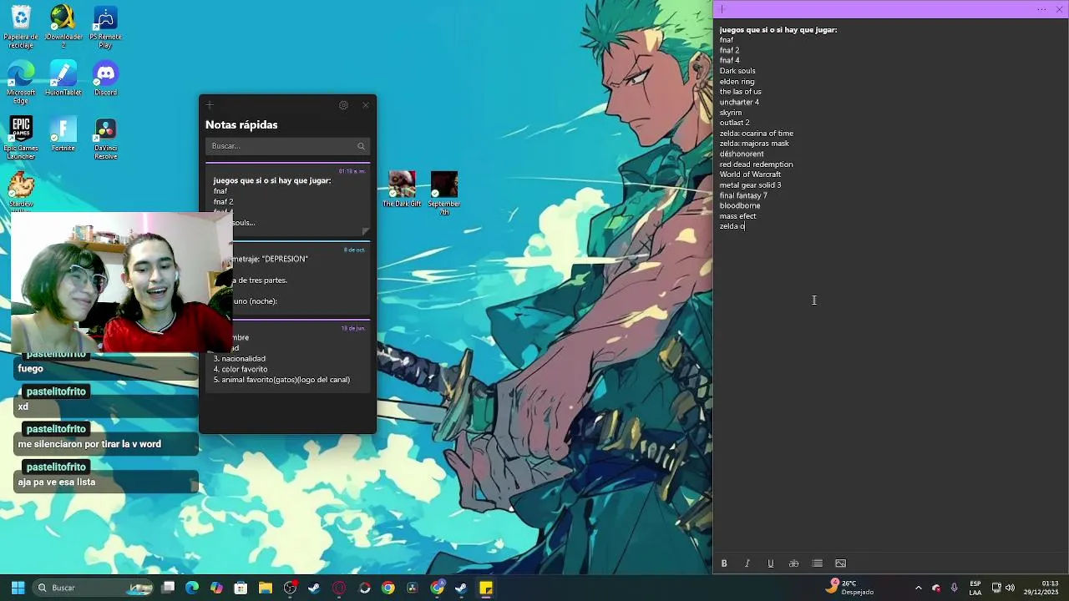
Task: Open Copilot from the taskbar
Action: (216, 588)
